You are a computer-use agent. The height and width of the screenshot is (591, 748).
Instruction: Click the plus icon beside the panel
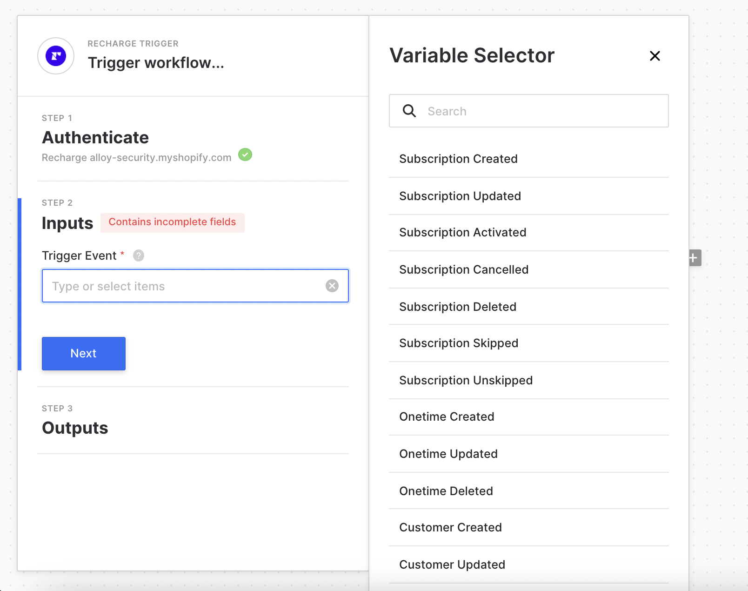(x=694, y=258)
